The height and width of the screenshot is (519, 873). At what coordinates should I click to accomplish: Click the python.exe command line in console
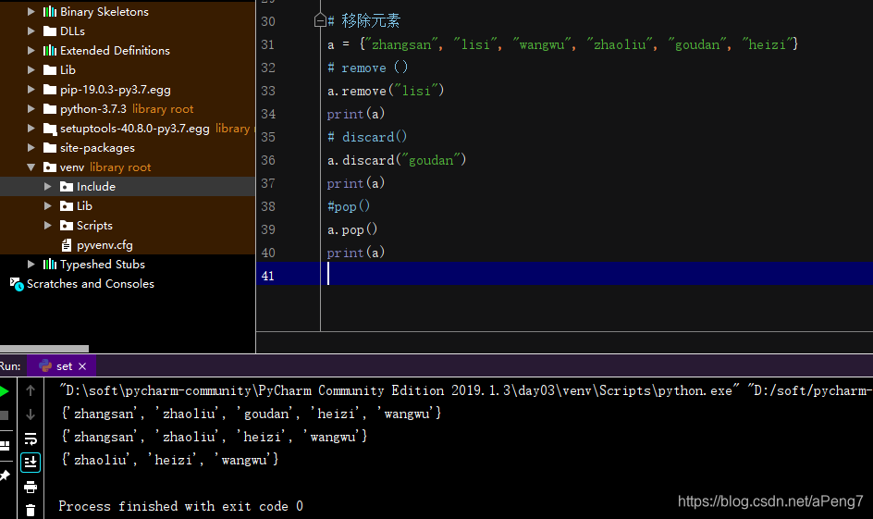pos(465,391)
